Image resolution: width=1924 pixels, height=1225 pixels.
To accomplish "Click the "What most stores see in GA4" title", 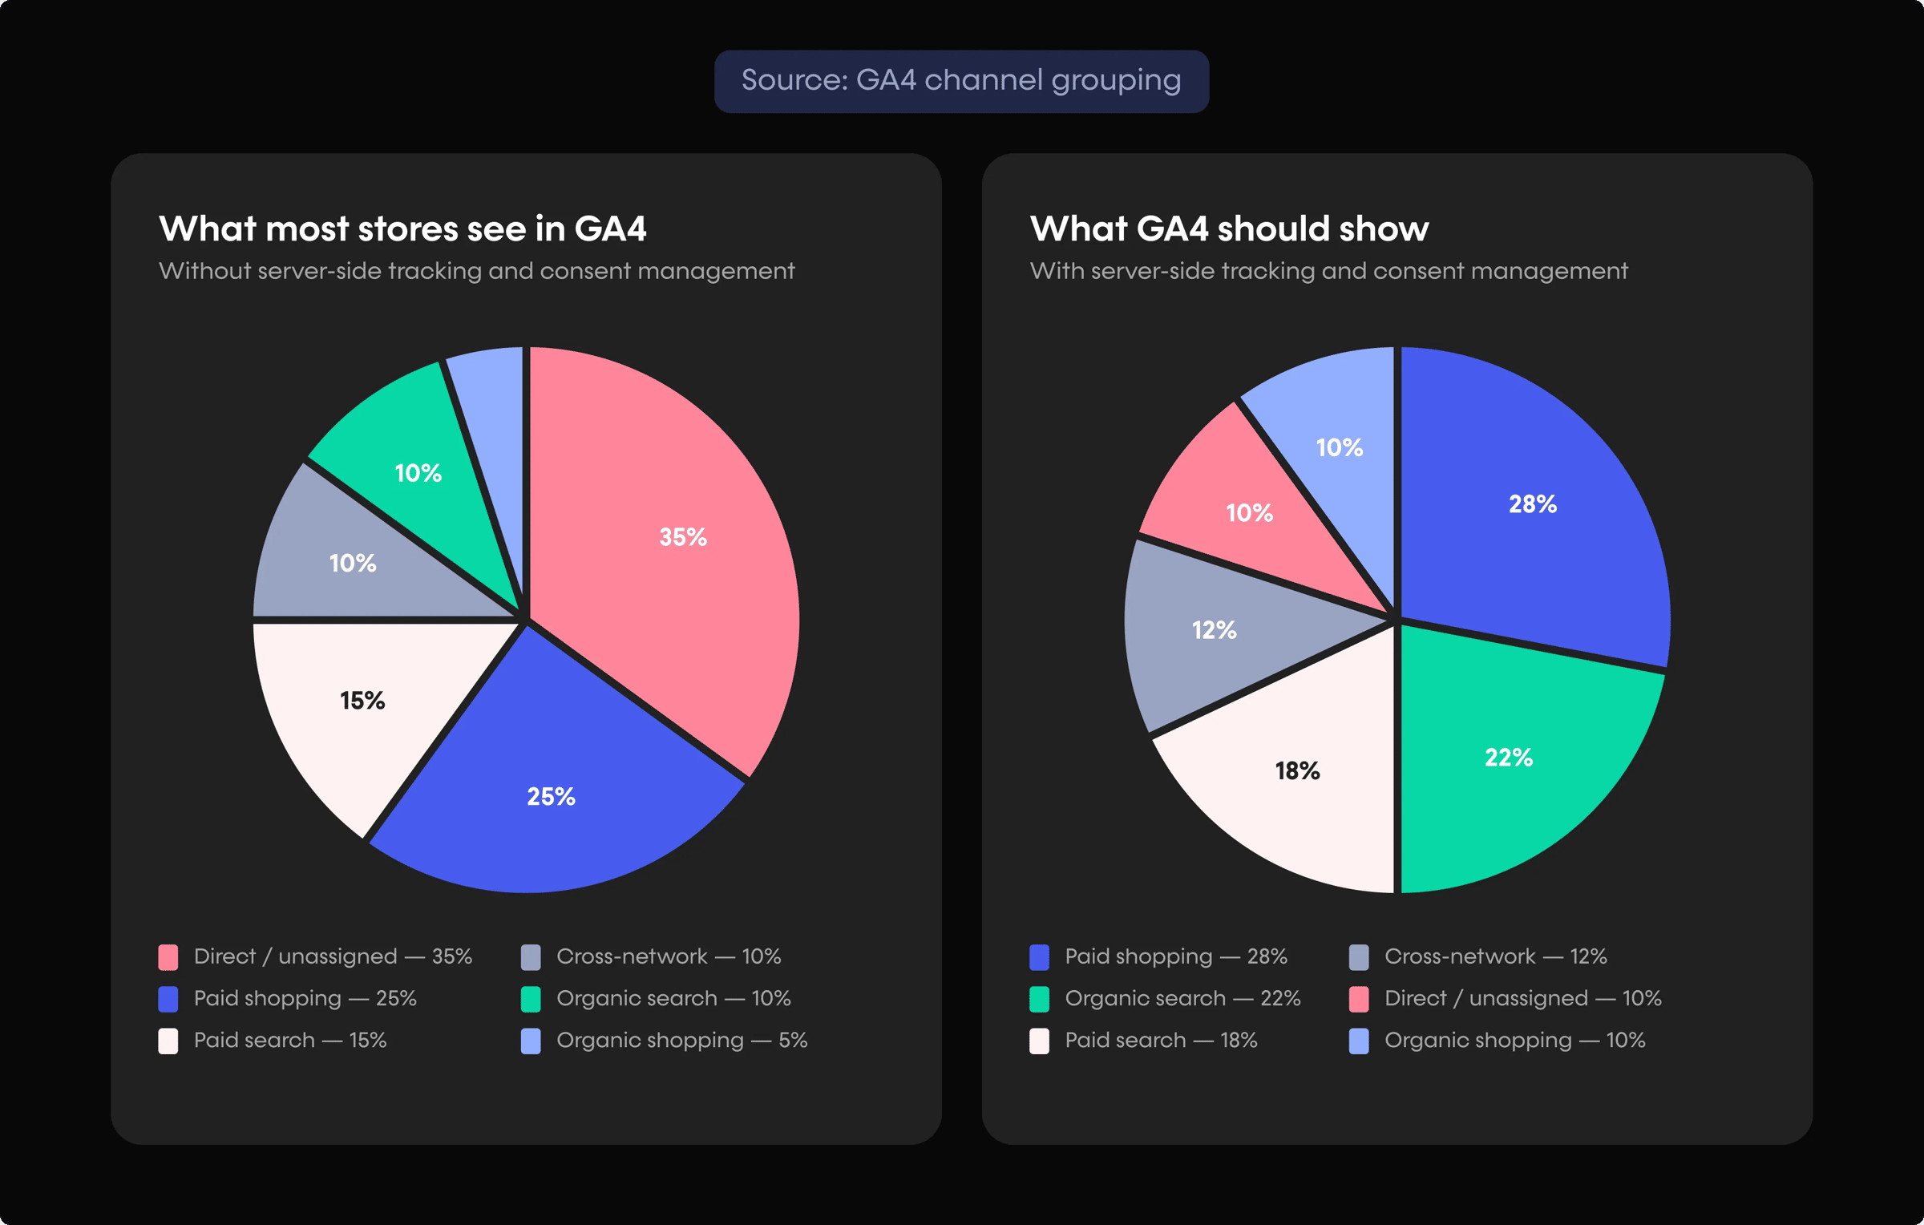I will pos(402,229).
